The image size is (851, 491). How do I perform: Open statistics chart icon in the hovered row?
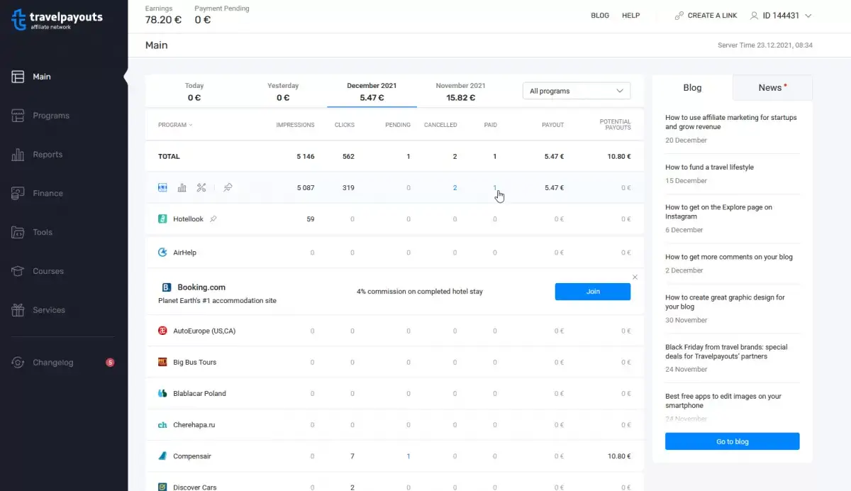point(182,188)
